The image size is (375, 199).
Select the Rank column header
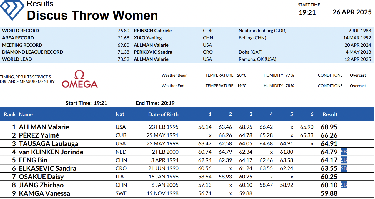point(10,114)
